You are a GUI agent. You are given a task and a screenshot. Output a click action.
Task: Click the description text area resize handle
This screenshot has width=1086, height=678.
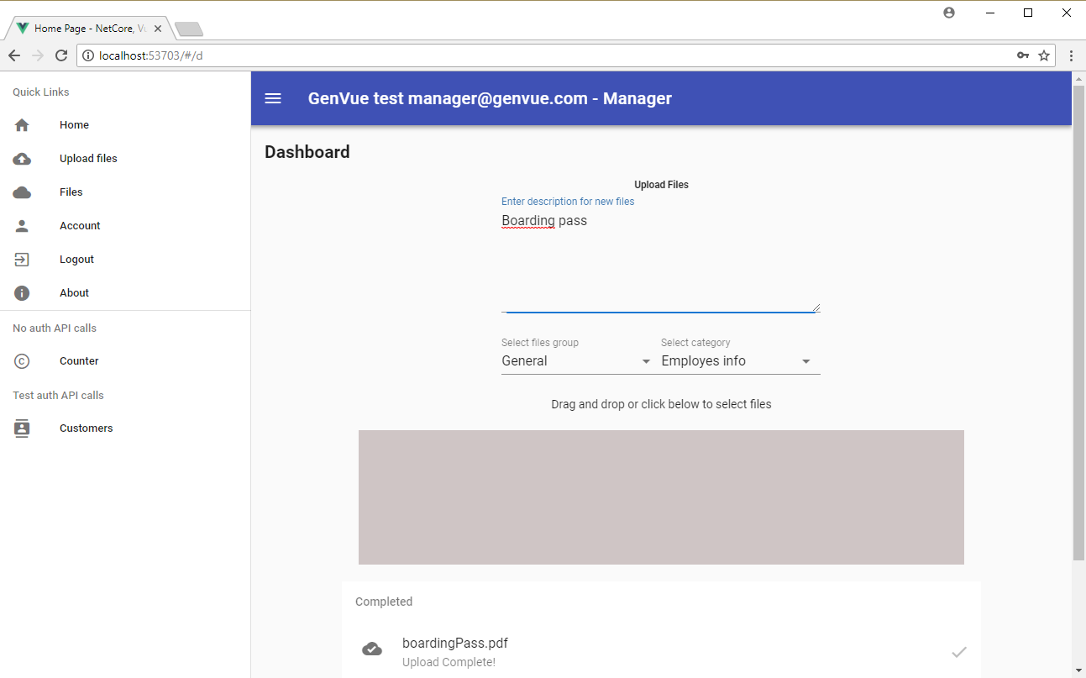tap(816, 307)
